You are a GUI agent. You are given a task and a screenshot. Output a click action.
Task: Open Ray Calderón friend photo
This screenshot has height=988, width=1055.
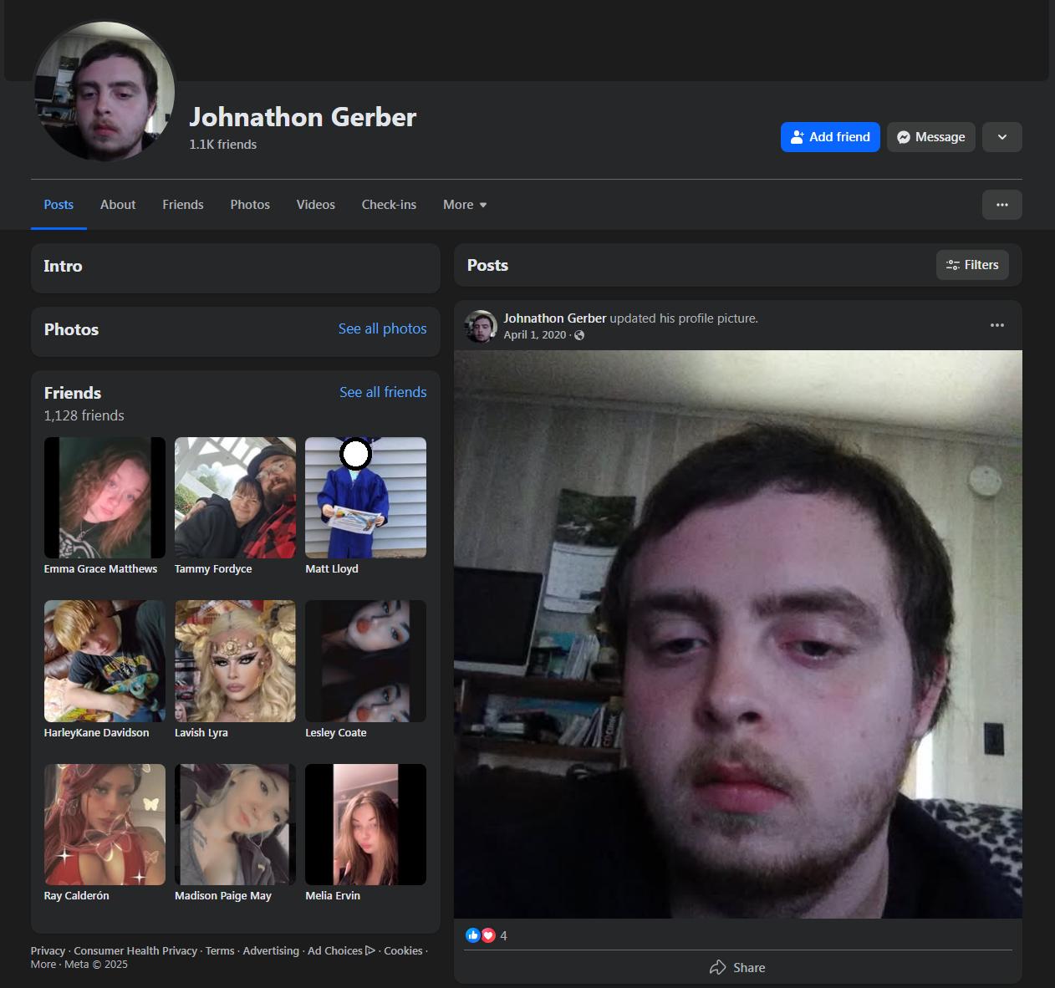coord(104,824)
